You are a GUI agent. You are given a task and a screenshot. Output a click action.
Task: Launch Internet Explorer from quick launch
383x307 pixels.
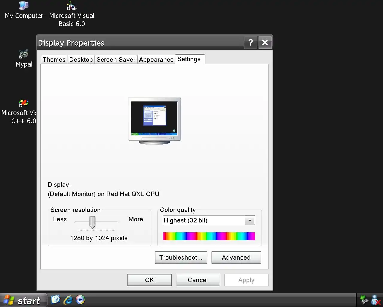point(68,300)
